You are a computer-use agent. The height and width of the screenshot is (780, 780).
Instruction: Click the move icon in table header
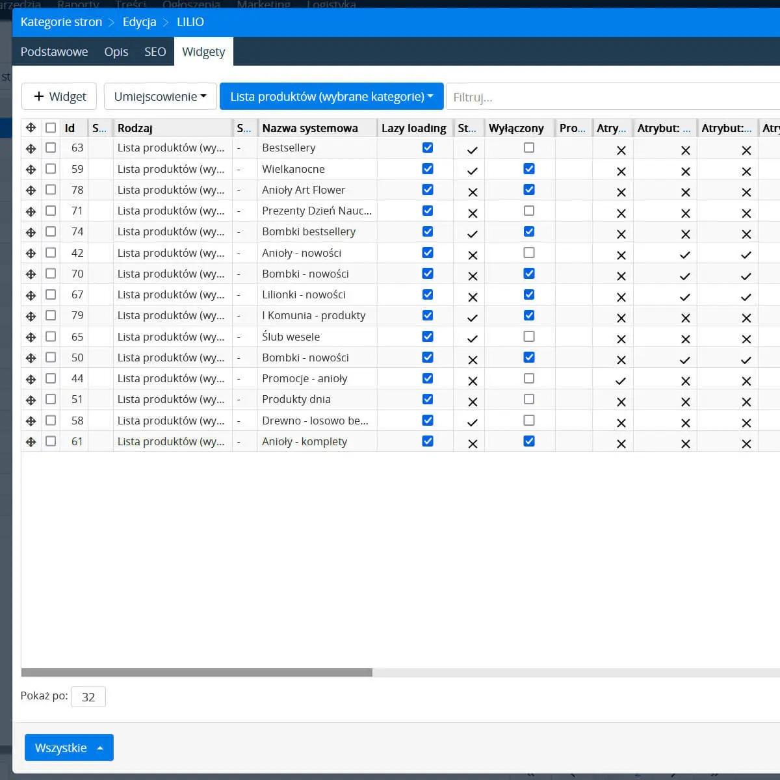tap(31, 128)
